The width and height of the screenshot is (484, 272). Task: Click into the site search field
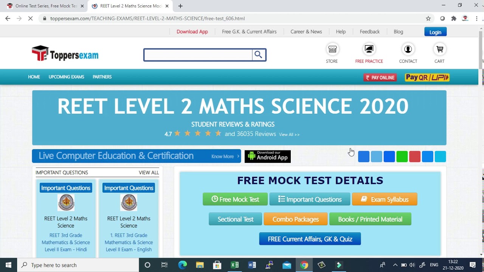tap(198, 55)
